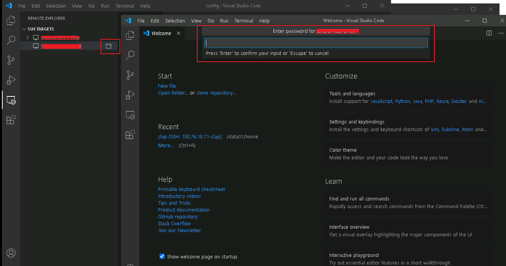Open recent clap SSH workspace link

click(190, 136)
